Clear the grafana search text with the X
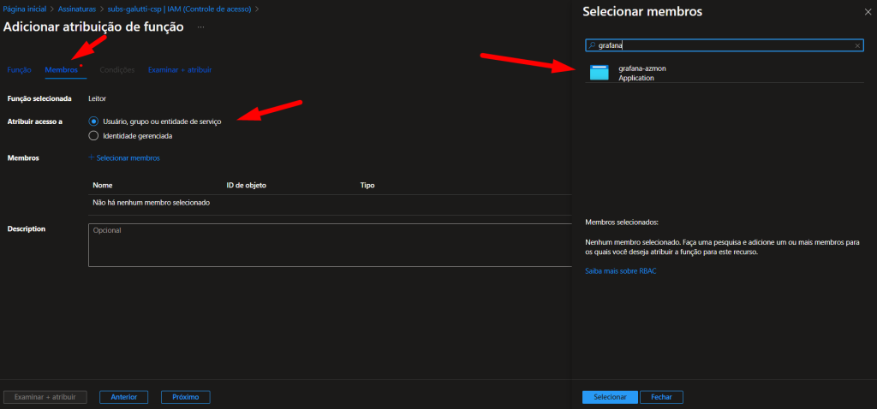877x409 pixels. pyautogui.click(x=858, y=45)
